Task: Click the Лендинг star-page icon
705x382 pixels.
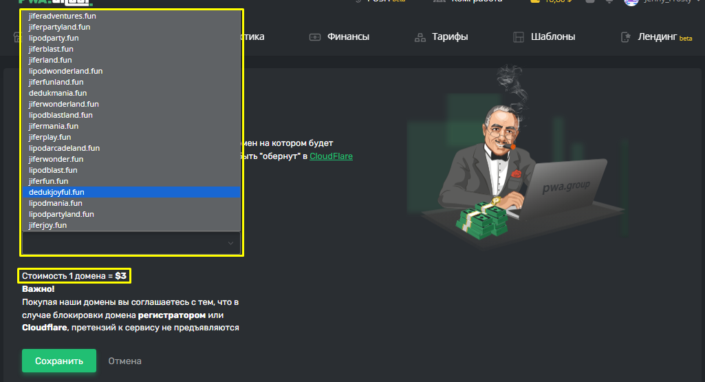Action: 625,37
